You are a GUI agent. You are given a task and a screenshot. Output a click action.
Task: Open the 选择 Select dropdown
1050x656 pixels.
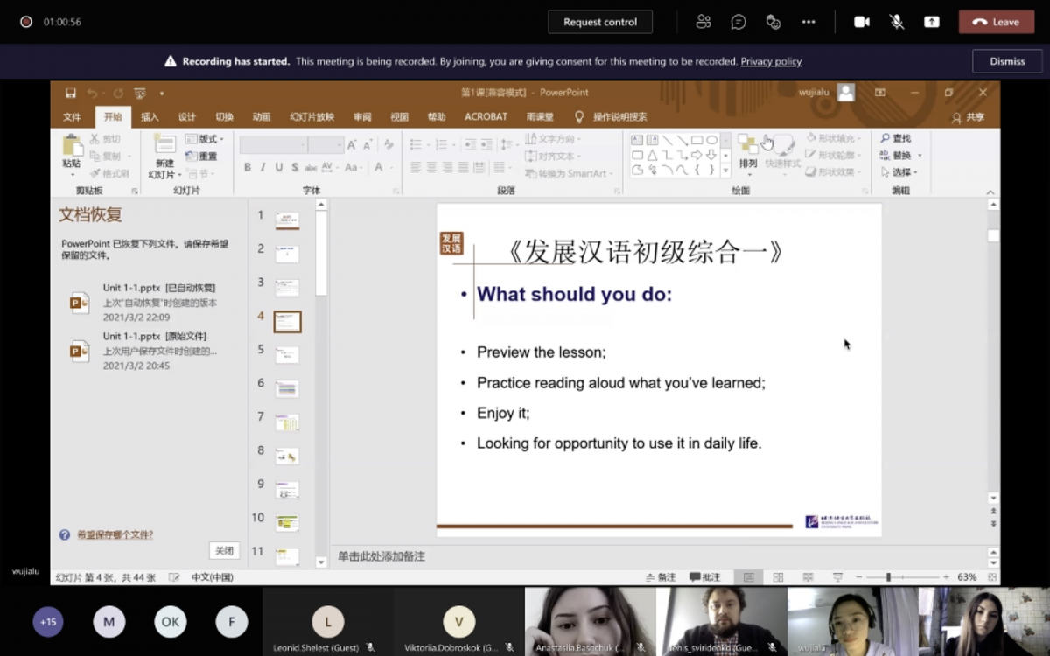(899, 172)
